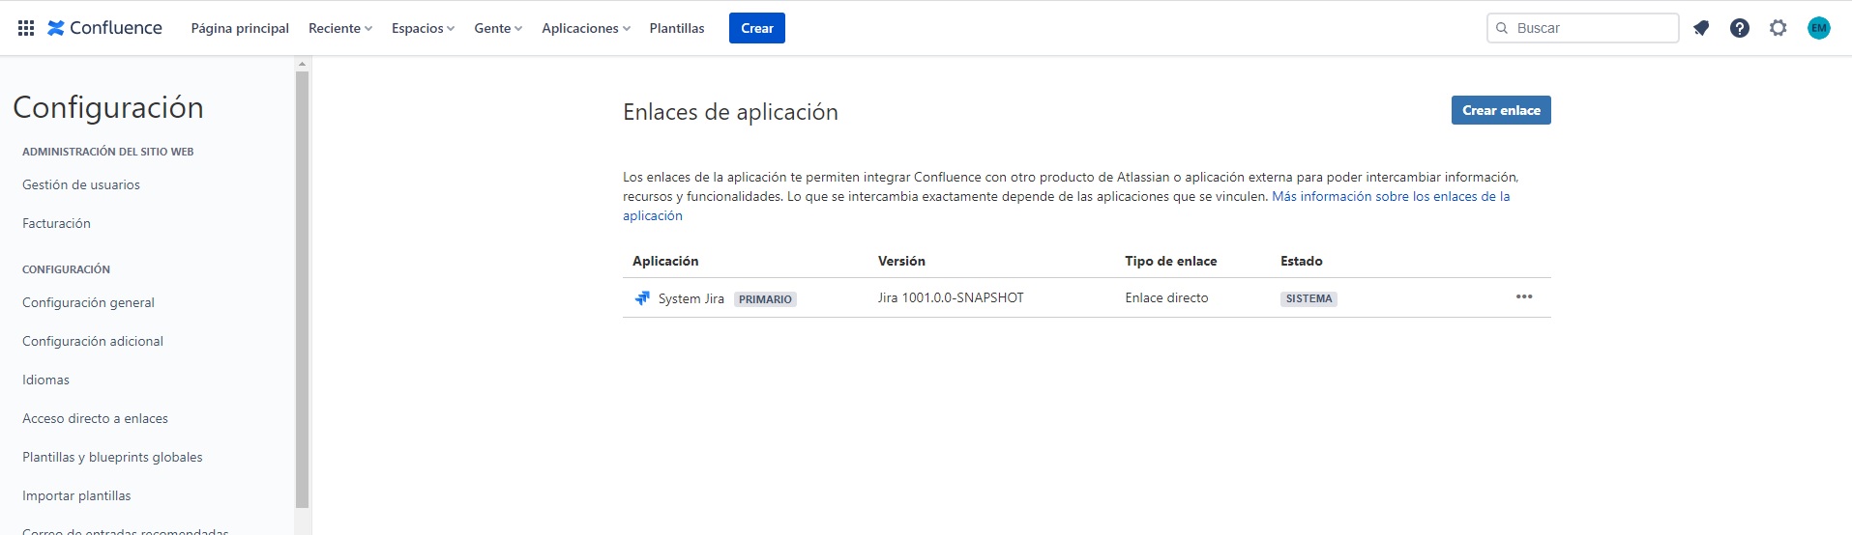The width and height of the screenshot is (1852, 535).
Task: Click the sidebar scroll up arrow
Action: coord(302,64)
